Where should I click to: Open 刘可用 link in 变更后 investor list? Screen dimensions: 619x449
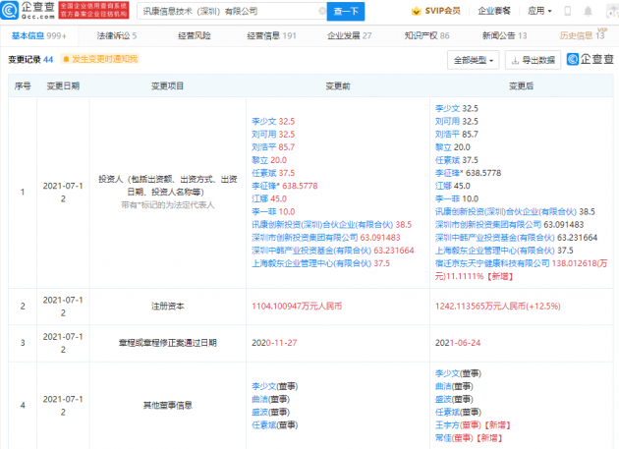(x=448, y=122)
